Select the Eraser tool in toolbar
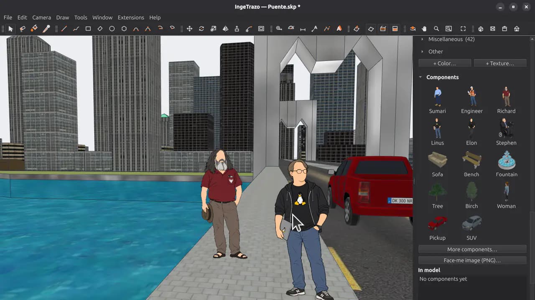 pyautogui.click(x=23, y=29)
